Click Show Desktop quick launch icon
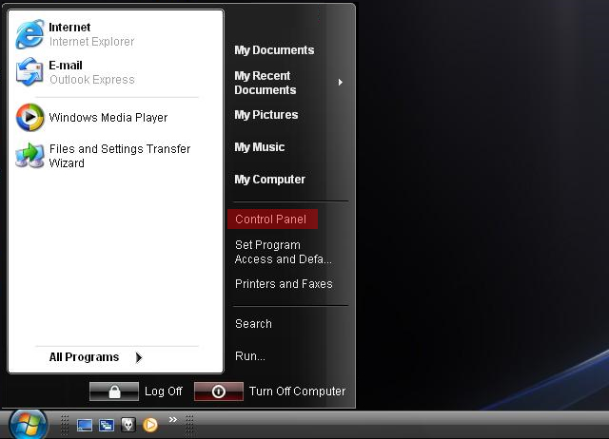 85,425
